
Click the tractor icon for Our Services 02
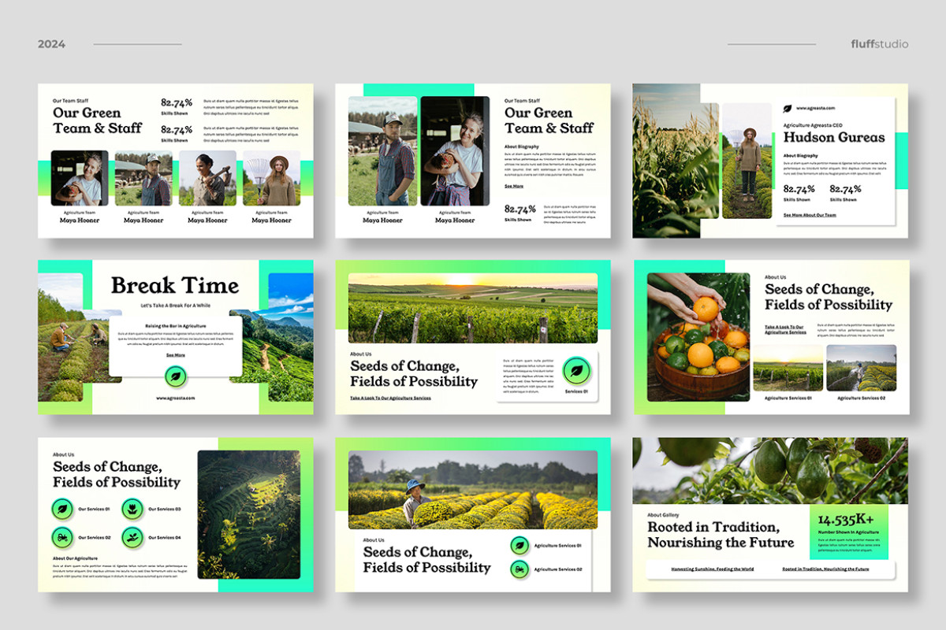(61, 538)
